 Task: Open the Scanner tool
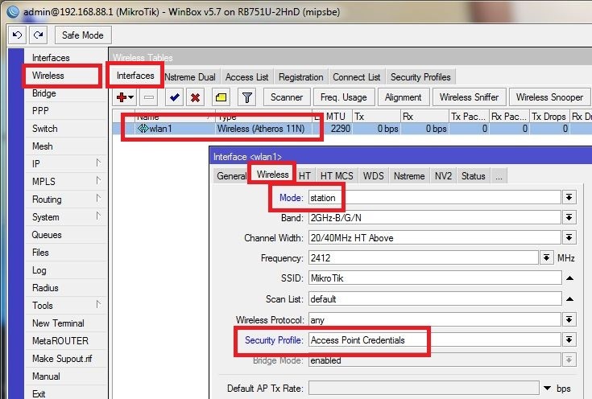(x=287, y=97)
